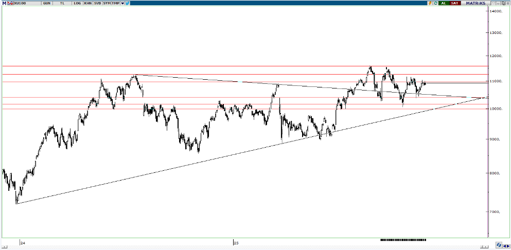Open the Twitter bird icon
This screenshot has width=511, height=250.
127,3
